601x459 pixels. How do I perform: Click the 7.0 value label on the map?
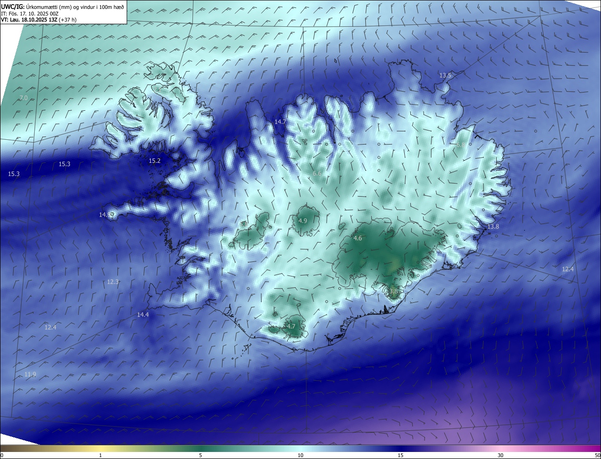(x=23, y=98)
